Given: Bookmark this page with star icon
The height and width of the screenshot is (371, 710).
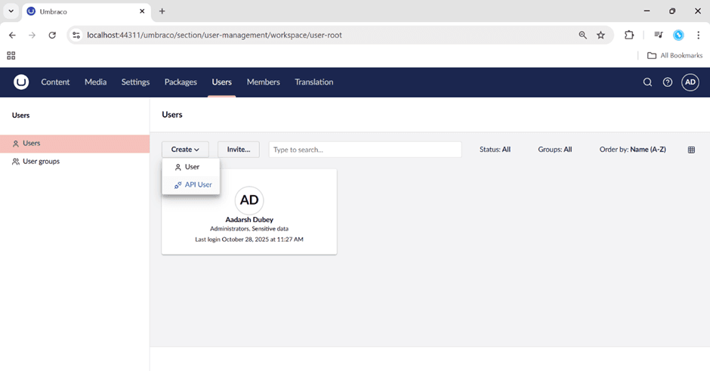Looking at the screenshot, I should [x=601, y=35].
